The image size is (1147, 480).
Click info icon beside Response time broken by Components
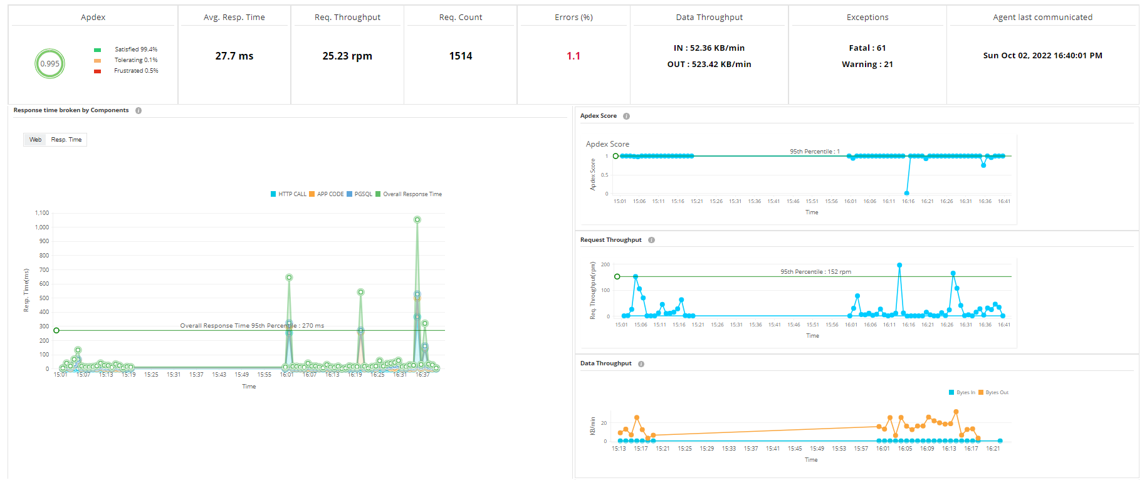[139, 111]
